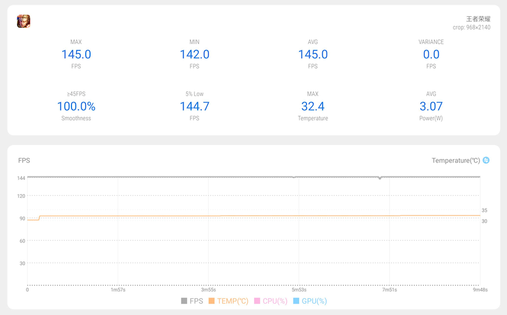
Task: Click the 王者荣耀 game app icon
Action: point(24,21)
